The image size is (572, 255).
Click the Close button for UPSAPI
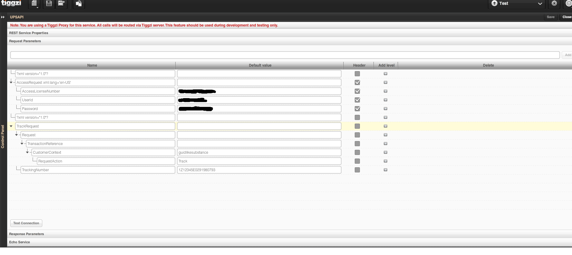click(x=567, y=17)
